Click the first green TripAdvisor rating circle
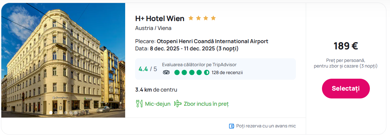 pos(177,72)
